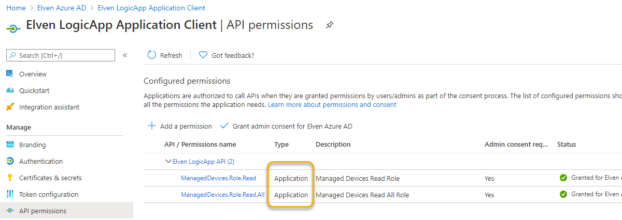Click the Description column header
This screenshot has height=220, width=622.
[x=333, y=144]
